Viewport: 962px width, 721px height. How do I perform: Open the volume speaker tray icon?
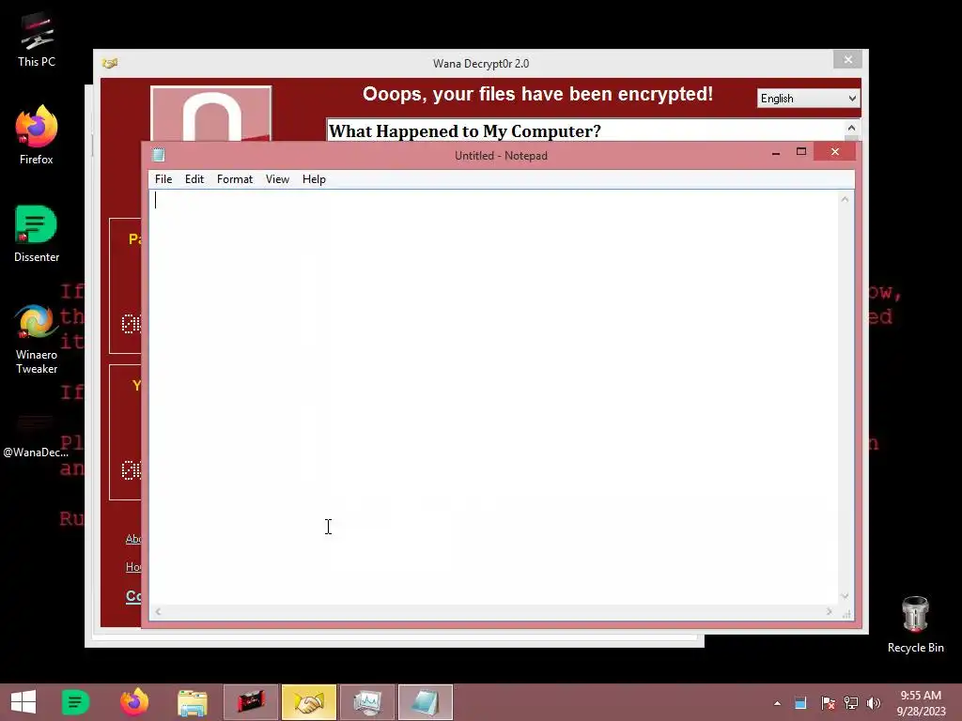pyautogui.click(x=874, y=703)
